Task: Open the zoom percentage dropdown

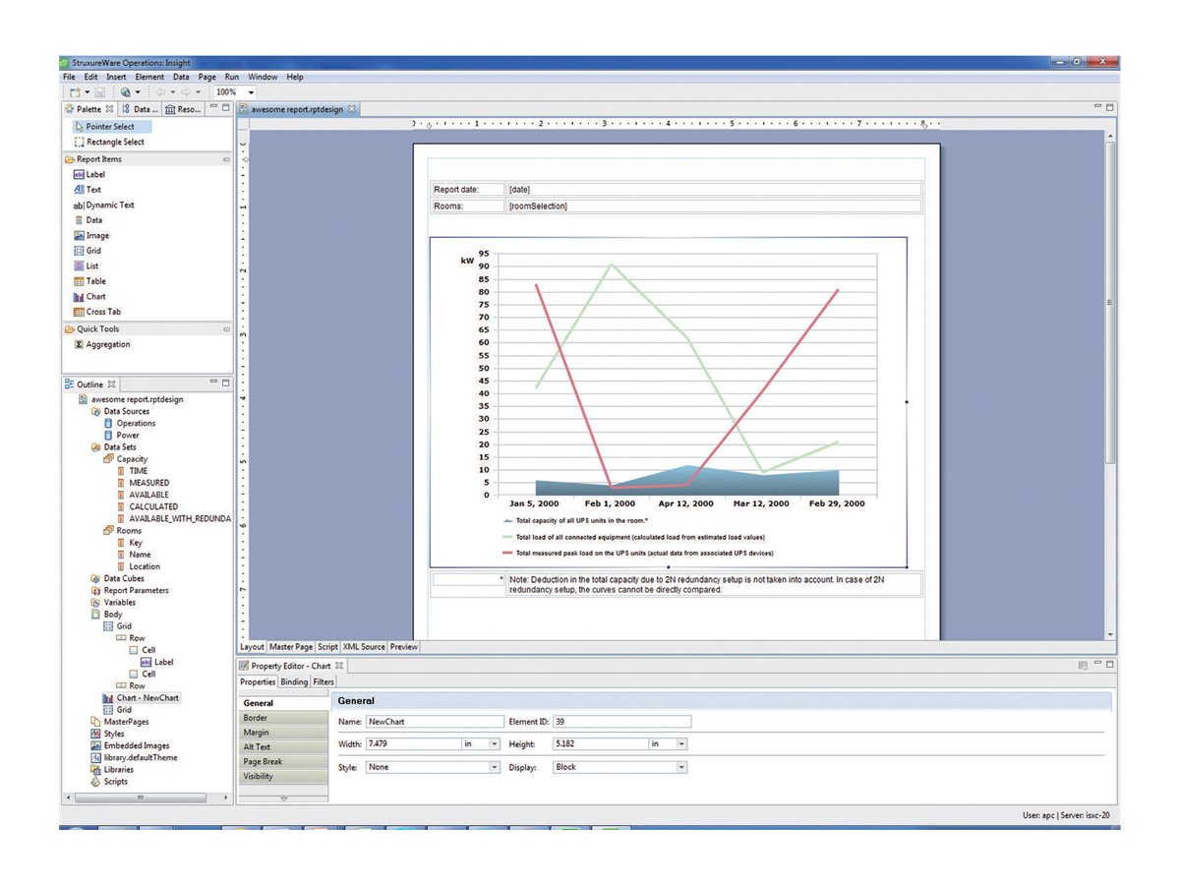Action: click(252, 92)
